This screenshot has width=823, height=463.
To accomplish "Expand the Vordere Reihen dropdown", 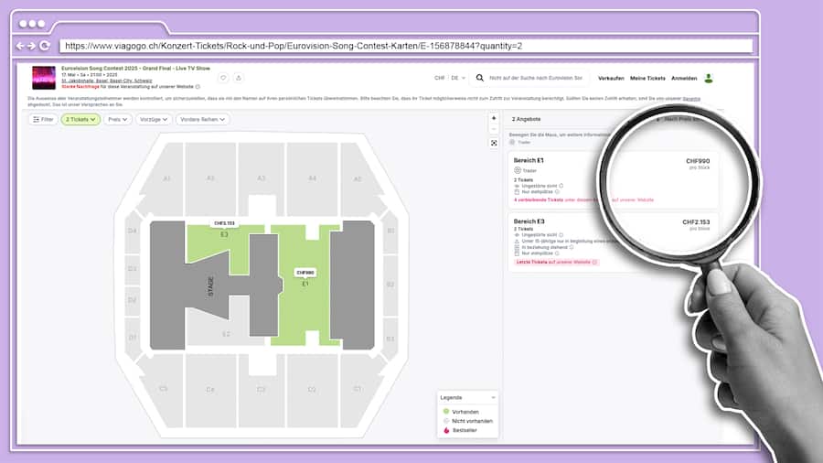I will point(203,119).
